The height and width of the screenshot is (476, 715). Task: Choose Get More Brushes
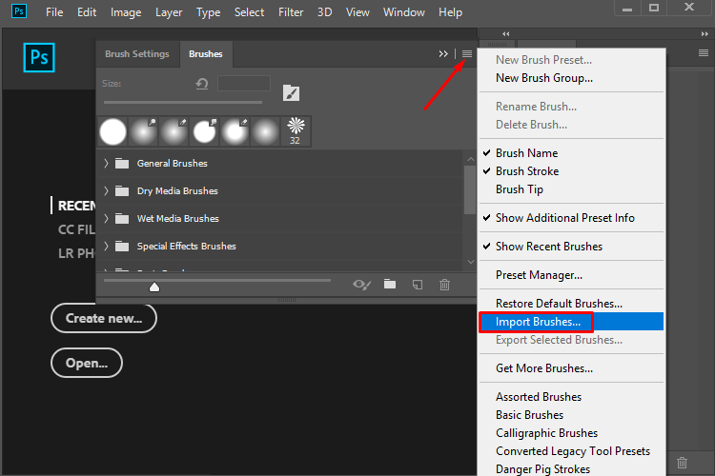[x=571, y=368]
